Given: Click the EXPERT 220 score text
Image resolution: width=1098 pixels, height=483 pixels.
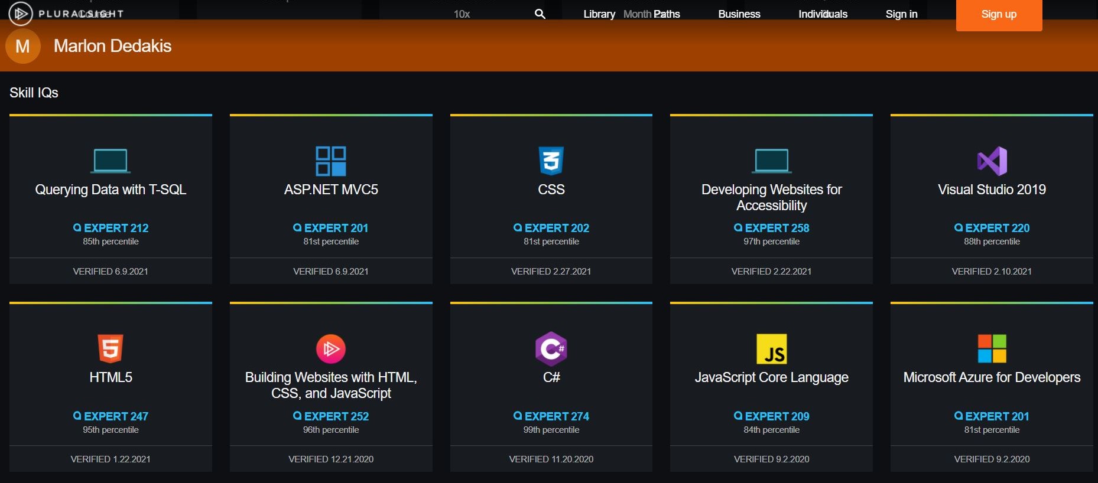Looking at the screenshot, I should 998,228.
